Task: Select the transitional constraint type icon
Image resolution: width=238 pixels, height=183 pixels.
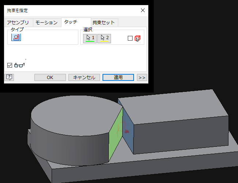Action: (16, 37)
